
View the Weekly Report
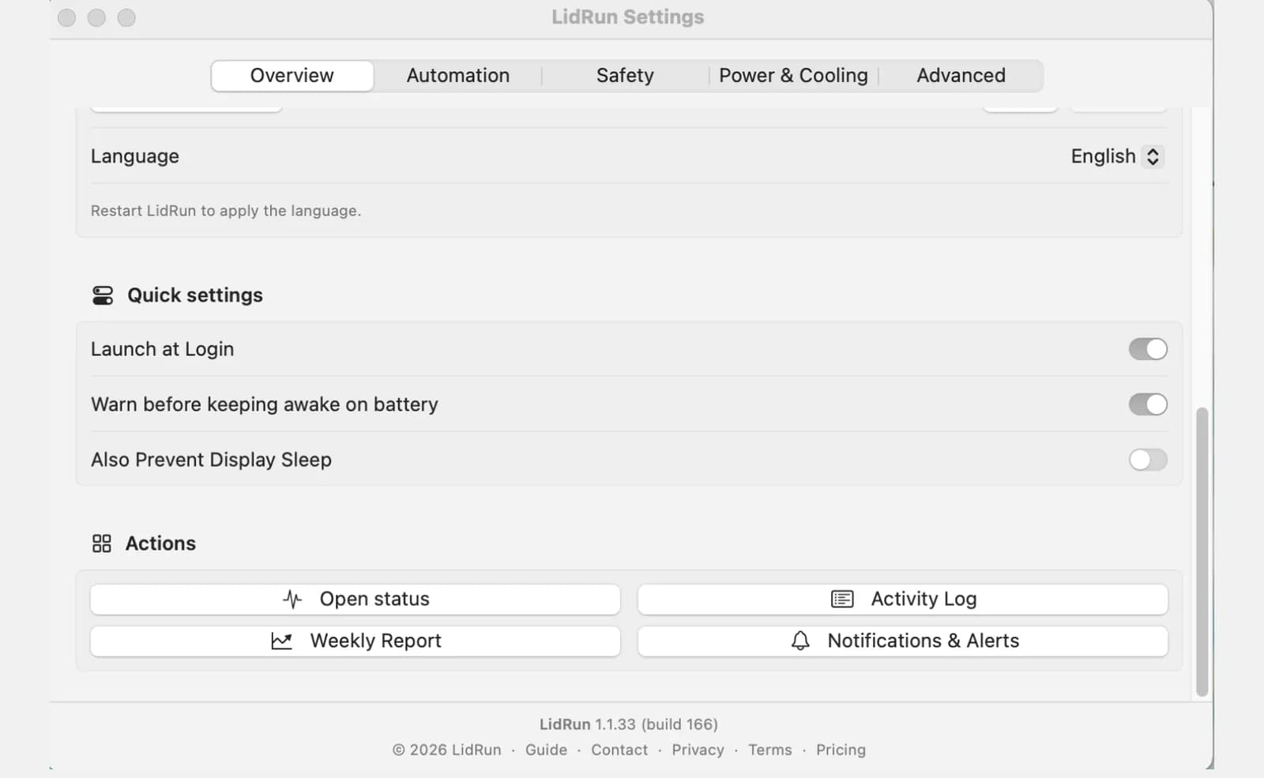tap(355, 641)
